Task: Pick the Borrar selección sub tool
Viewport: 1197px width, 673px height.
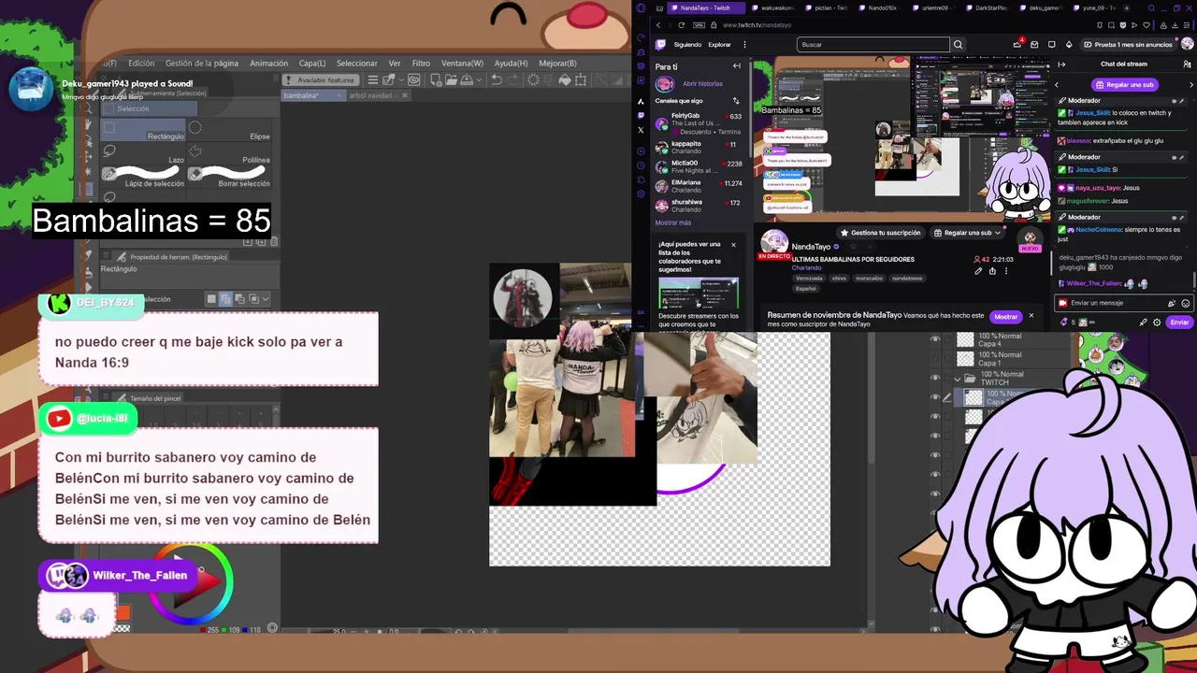Action: point(230,178)
